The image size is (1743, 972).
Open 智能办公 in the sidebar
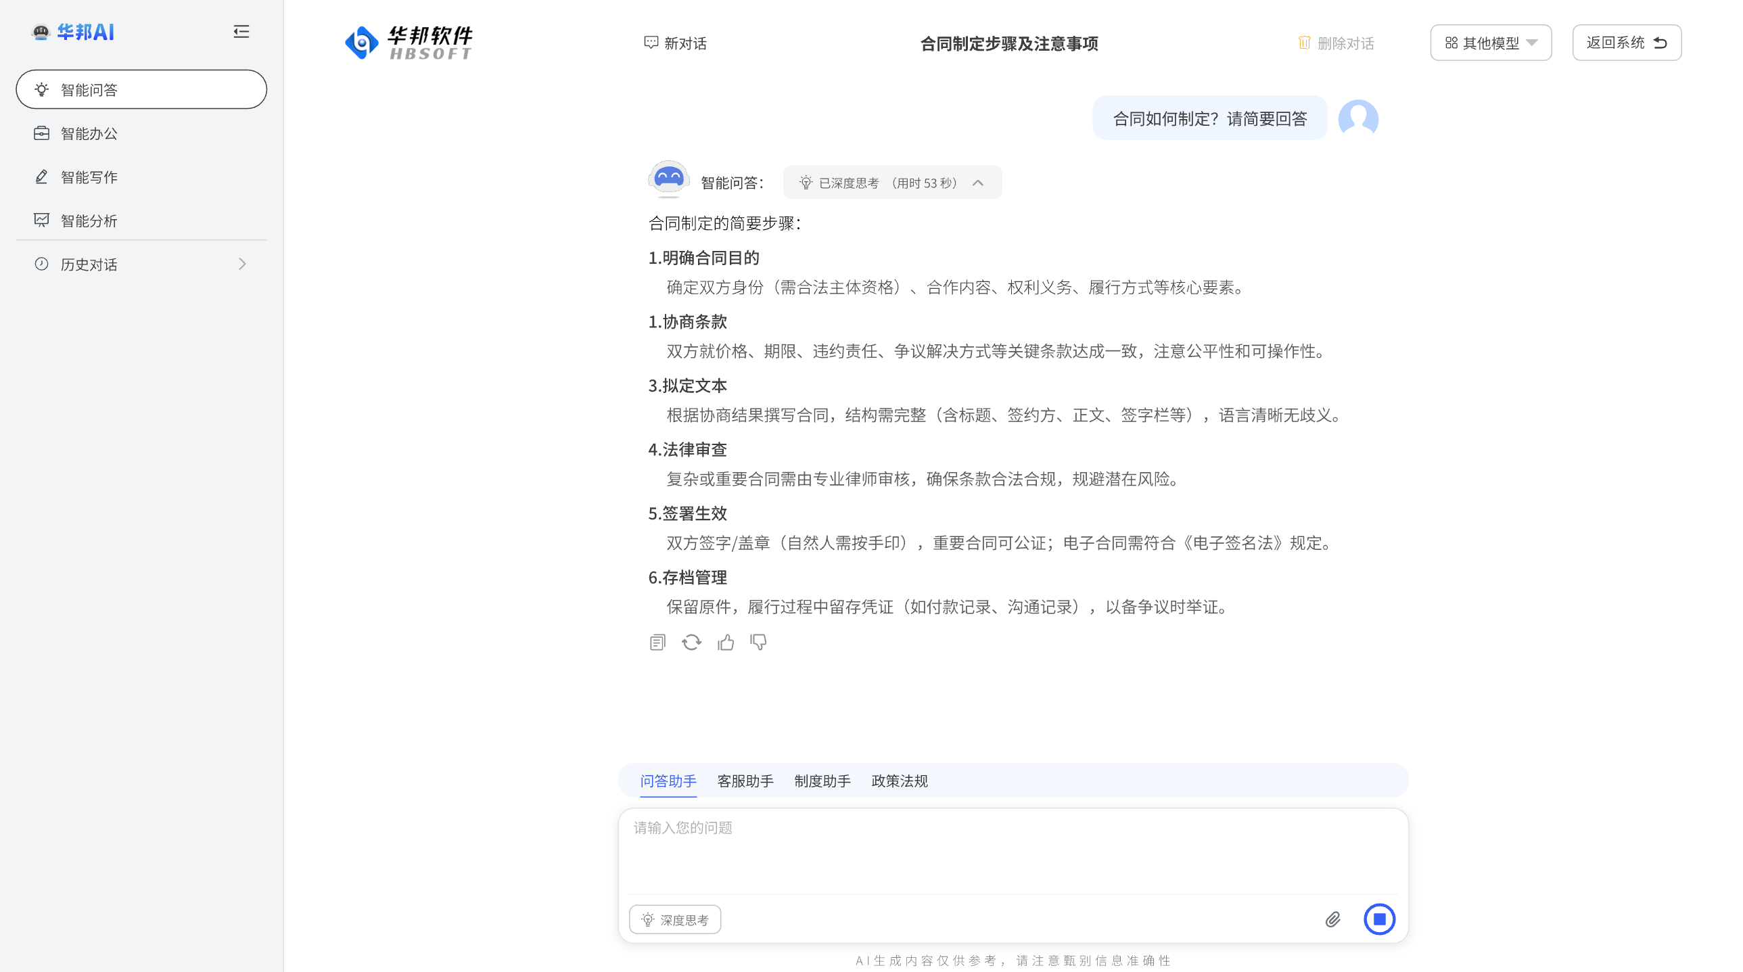pos(141,133)
